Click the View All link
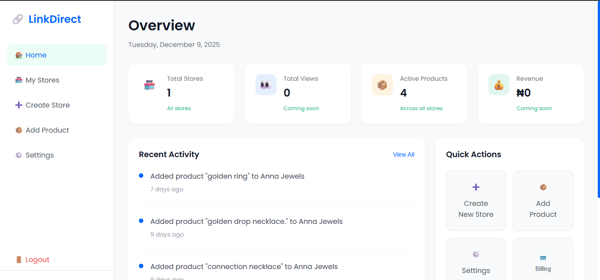Screen dimensions: 600x280 (404, 154)
